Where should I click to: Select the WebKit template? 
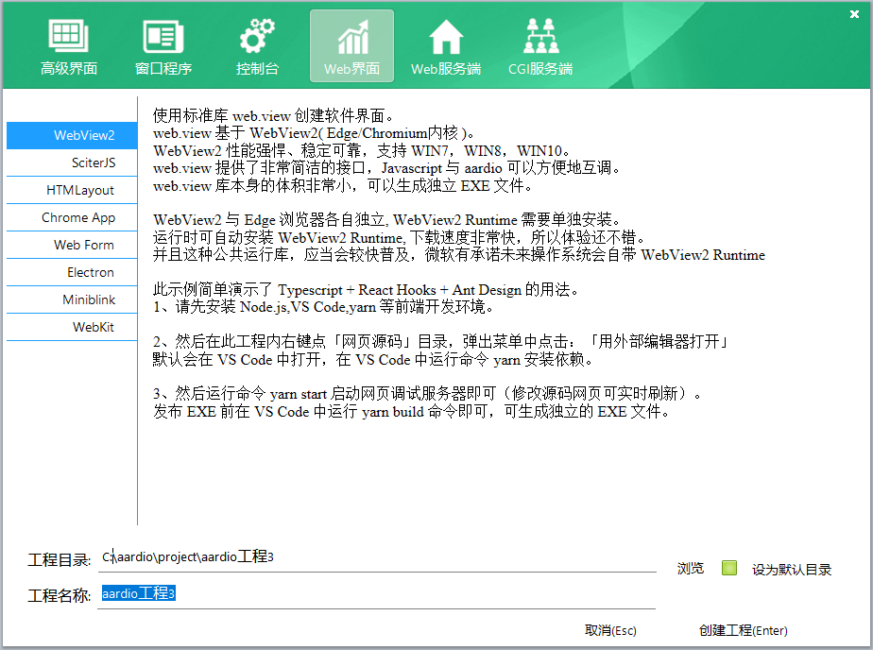72,327
